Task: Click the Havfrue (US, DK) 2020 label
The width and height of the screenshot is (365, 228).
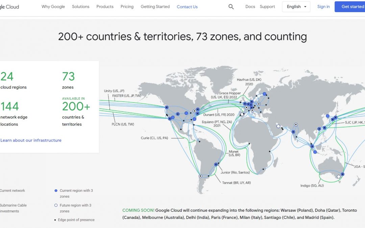Action: pyautogui.click(x=249, y=82)
